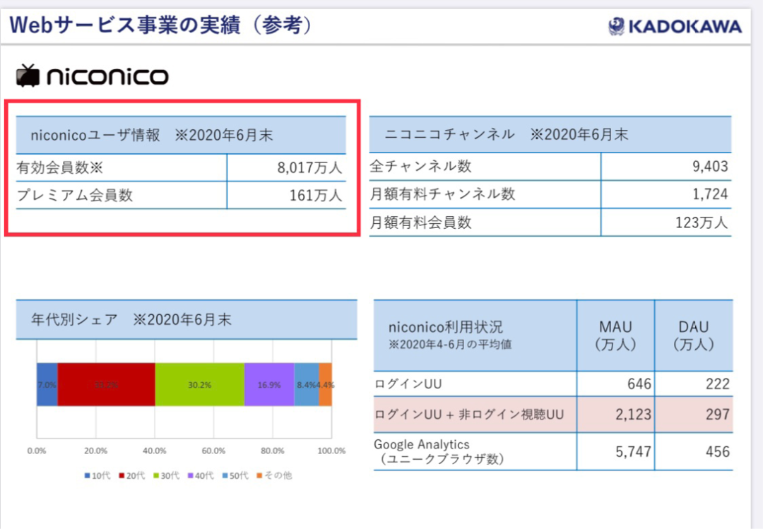763x529 pixels.
Task: Click the '30代' legend entry
Action: [x=167, y=475]
